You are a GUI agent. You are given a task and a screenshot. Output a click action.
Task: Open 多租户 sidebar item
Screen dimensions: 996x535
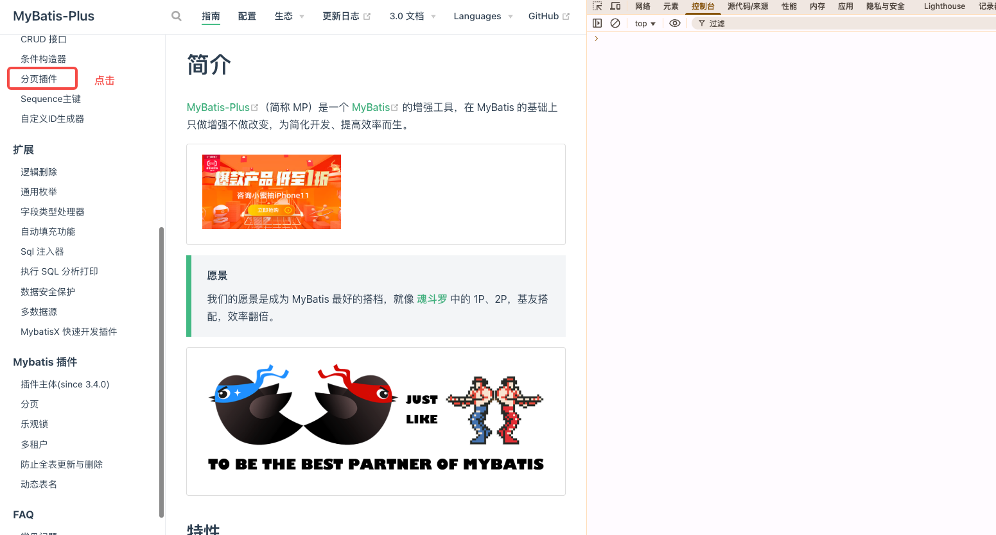point(34,445)
